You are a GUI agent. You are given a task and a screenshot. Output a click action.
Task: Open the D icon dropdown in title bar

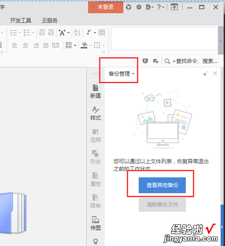point(150,7)
